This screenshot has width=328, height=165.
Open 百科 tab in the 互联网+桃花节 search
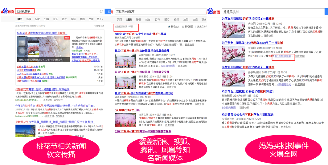pyautogui.click(x=157, y=20)
